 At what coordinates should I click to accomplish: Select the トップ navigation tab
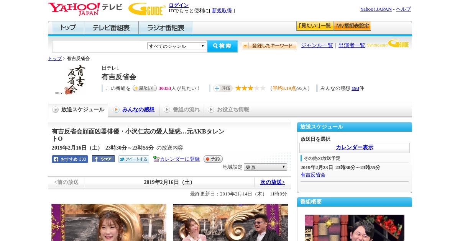tap(68, 28)
